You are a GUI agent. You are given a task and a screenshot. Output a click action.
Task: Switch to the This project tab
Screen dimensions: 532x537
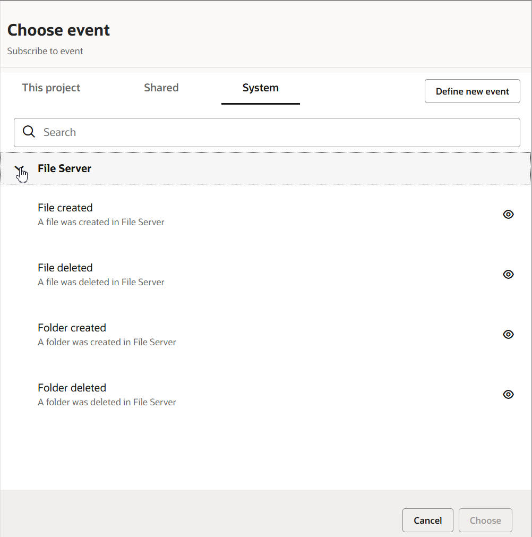click(51, 88)
